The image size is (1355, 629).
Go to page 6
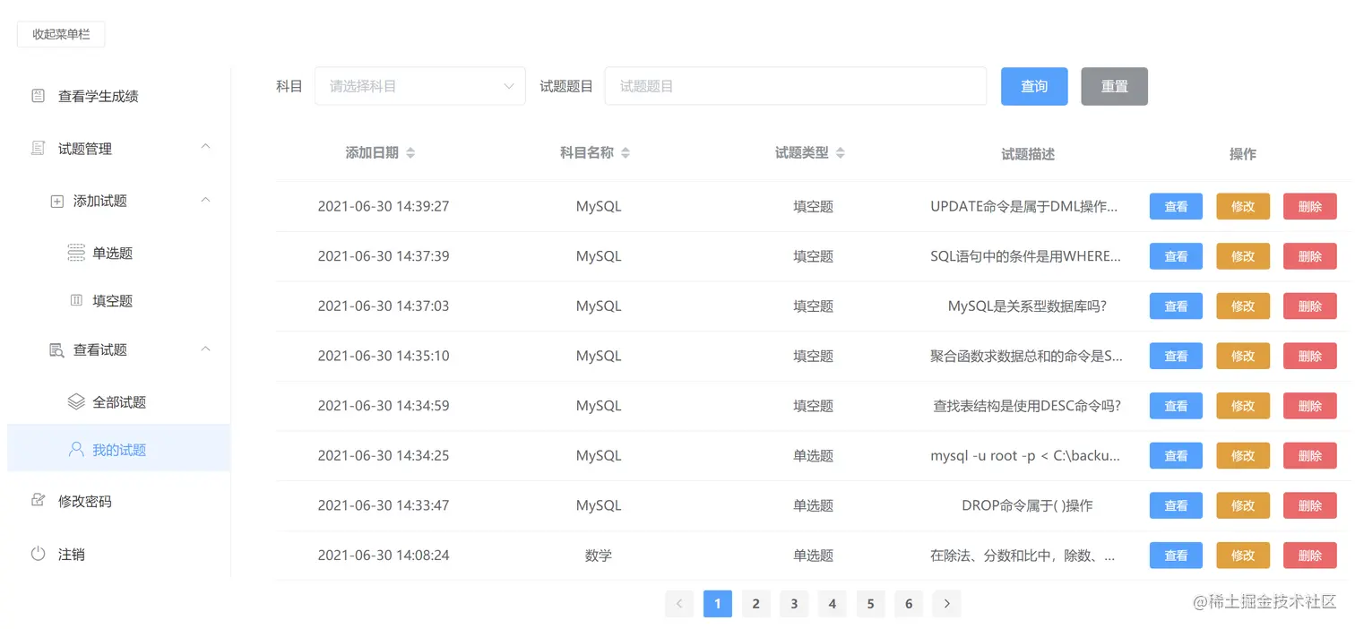pos(909,604)
